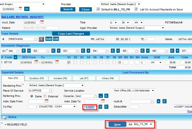The width and height of the screenshot is (192, 129).
Task: Open the 4-9283 receipt link
Action: pyautogui.click(x=90, y=107)
